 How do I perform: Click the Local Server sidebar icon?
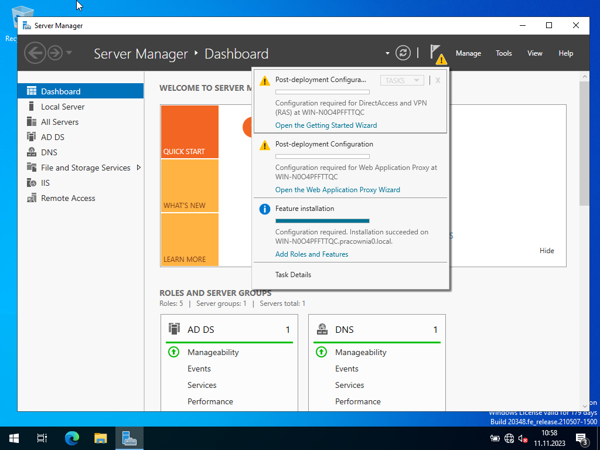(x=32, y=107)
